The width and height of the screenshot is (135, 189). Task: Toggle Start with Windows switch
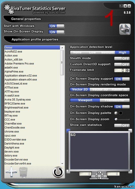[x=56, y=26]
